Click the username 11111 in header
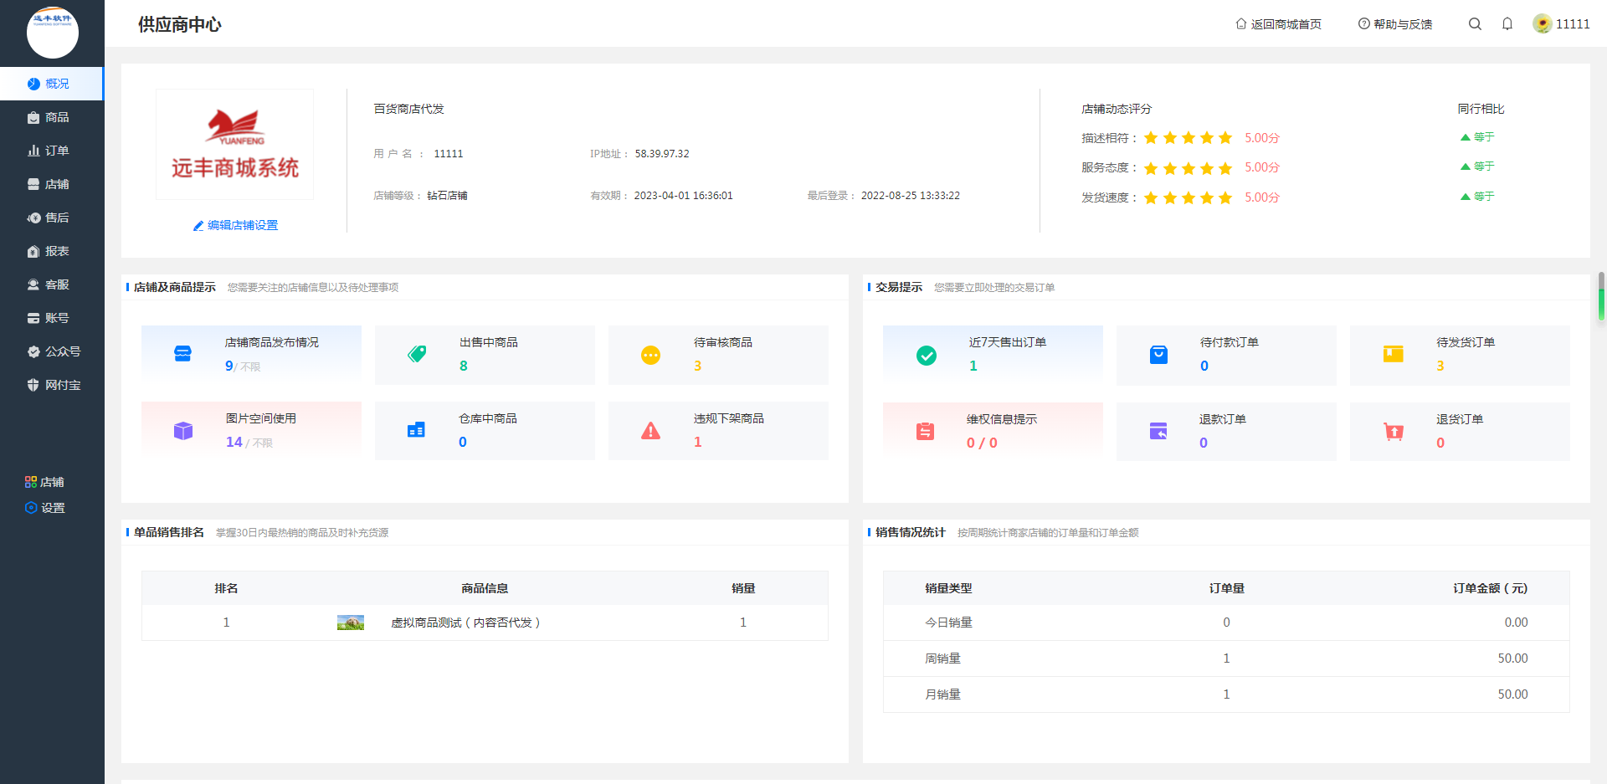Screen dimensions: 1607x784 (x=1573, y=24)
